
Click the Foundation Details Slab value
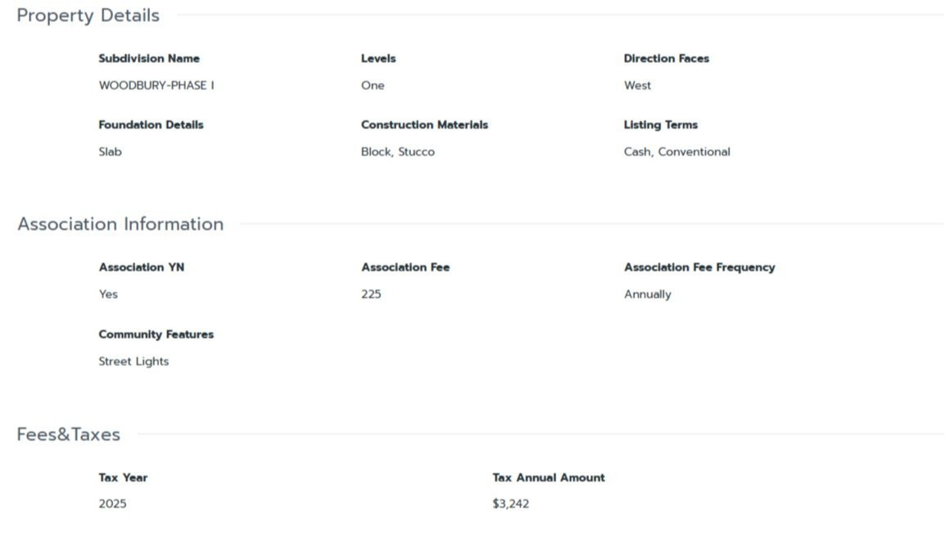click(x=110, y=152)
